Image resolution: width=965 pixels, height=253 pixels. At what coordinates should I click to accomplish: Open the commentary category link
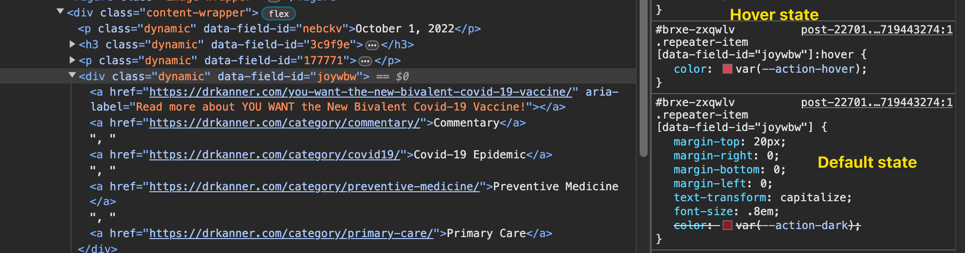click(x=285, y=123)
